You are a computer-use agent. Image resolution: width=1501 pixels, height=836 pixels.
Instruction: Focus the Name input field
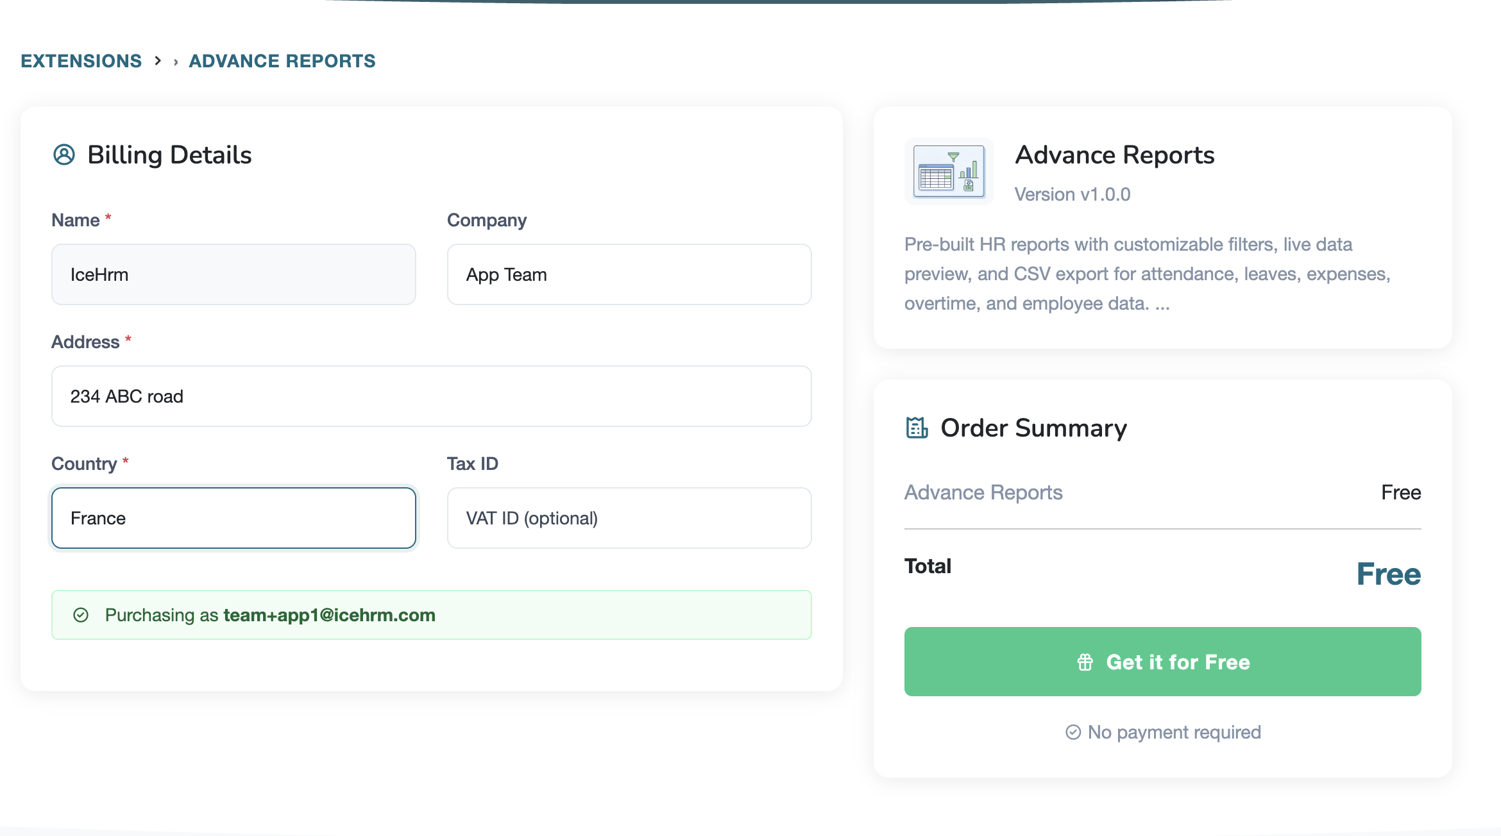click(233, 274)
